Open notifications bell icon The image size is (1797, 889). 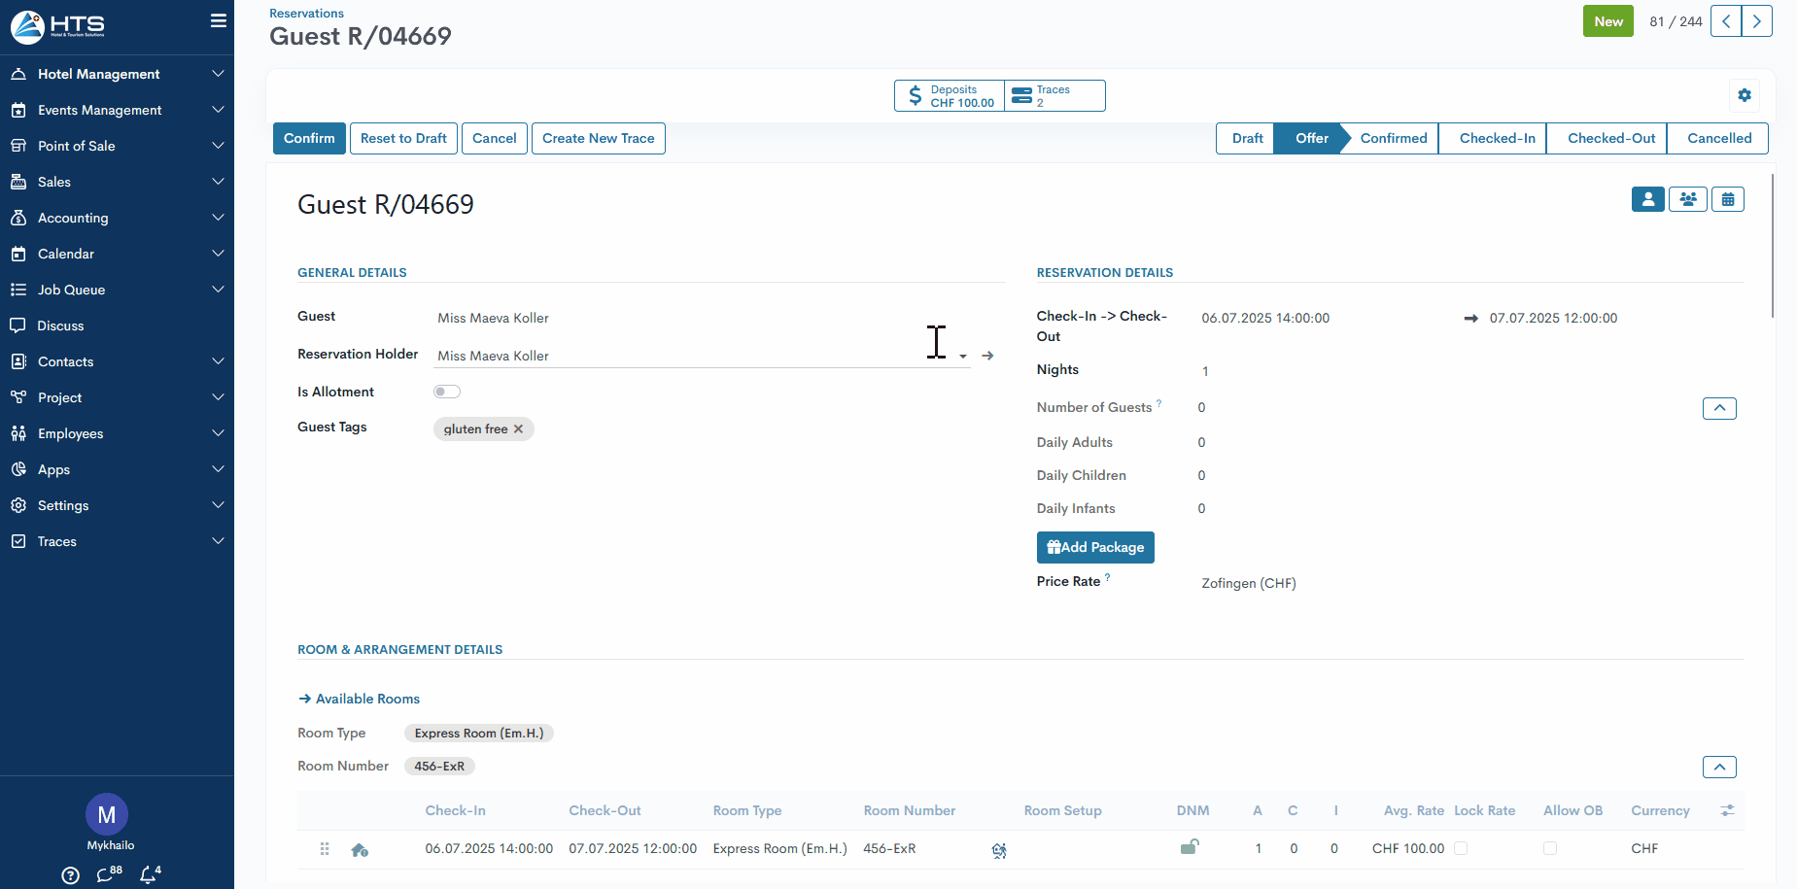pos(149,874)
